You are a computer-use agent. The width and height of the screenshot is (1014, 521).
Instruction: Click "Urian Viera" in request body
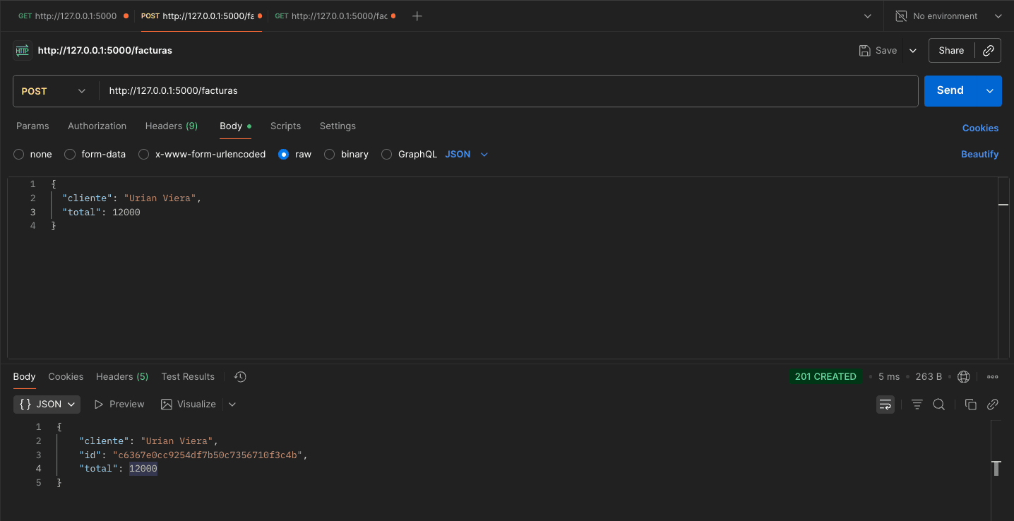pyautogui.click(x=160, y=198)
